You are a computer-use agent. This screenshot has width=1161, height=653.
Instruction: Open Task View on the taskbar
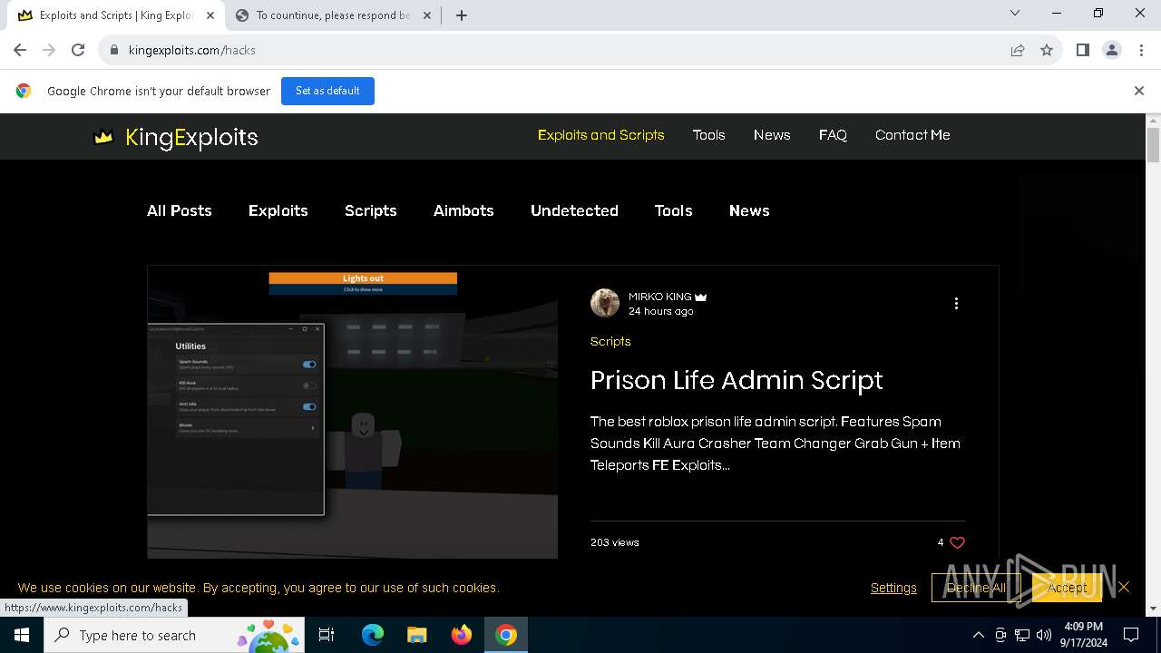click(327, 635)
